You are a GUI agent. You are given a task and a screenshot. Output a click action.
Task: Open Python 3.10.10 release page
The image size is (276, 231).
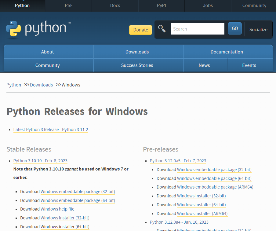click(x=40, y=160)
